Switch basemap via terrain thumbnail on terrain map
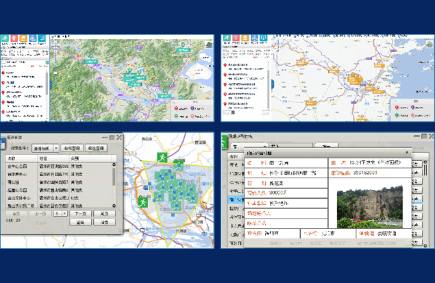The height and width of the screenshot is (283, 435). coord(209,45)
